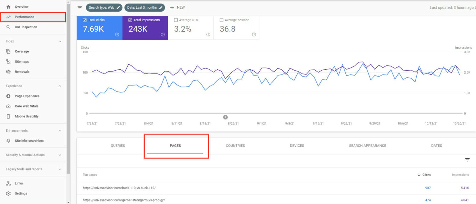Add a new filter with NEW button
Screen dimensions: 476x204
pos(177,7)
